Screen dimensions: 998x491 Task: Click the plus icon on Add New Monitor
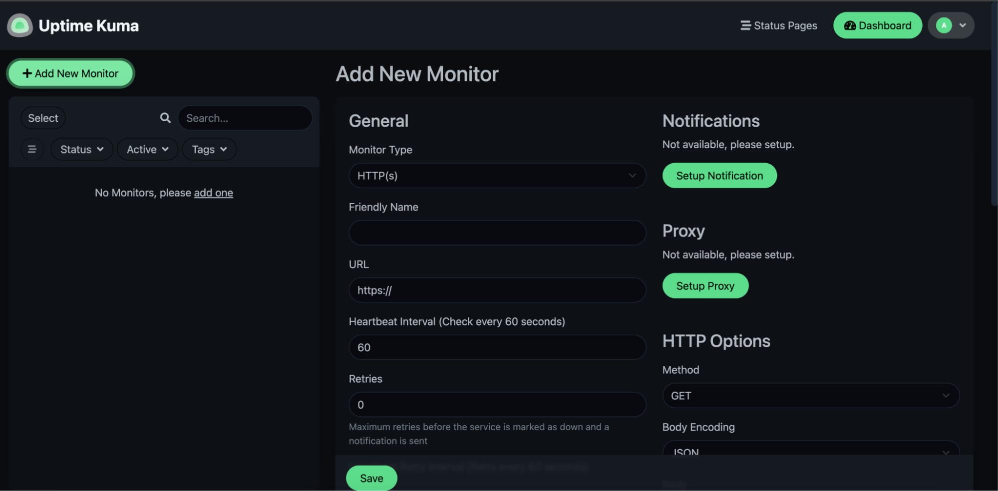26,73
